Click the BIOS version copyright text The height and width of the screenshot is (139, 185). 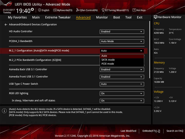click(92, 136)
